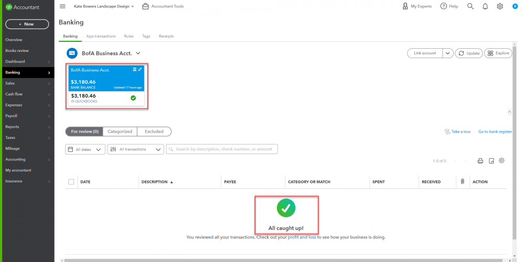Open Accountant Tools briefcase icon
Image resolution: width=522 pixels, height=262 pixels.
[x=145, y=6]
